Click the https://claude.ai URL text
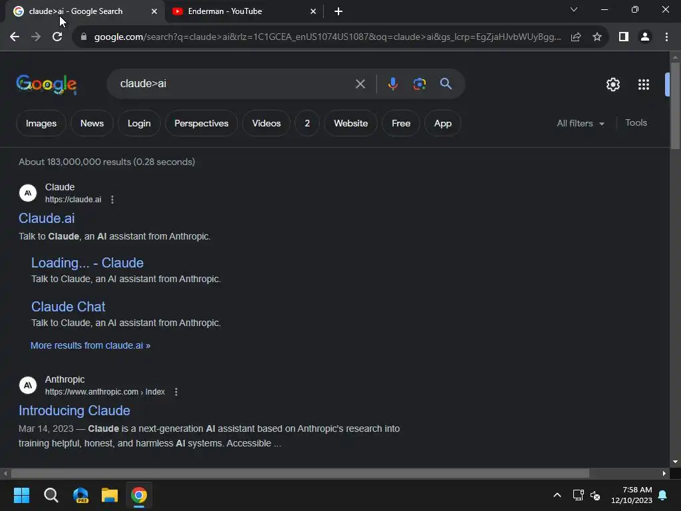681x511 pixels. tap(73, 200)
